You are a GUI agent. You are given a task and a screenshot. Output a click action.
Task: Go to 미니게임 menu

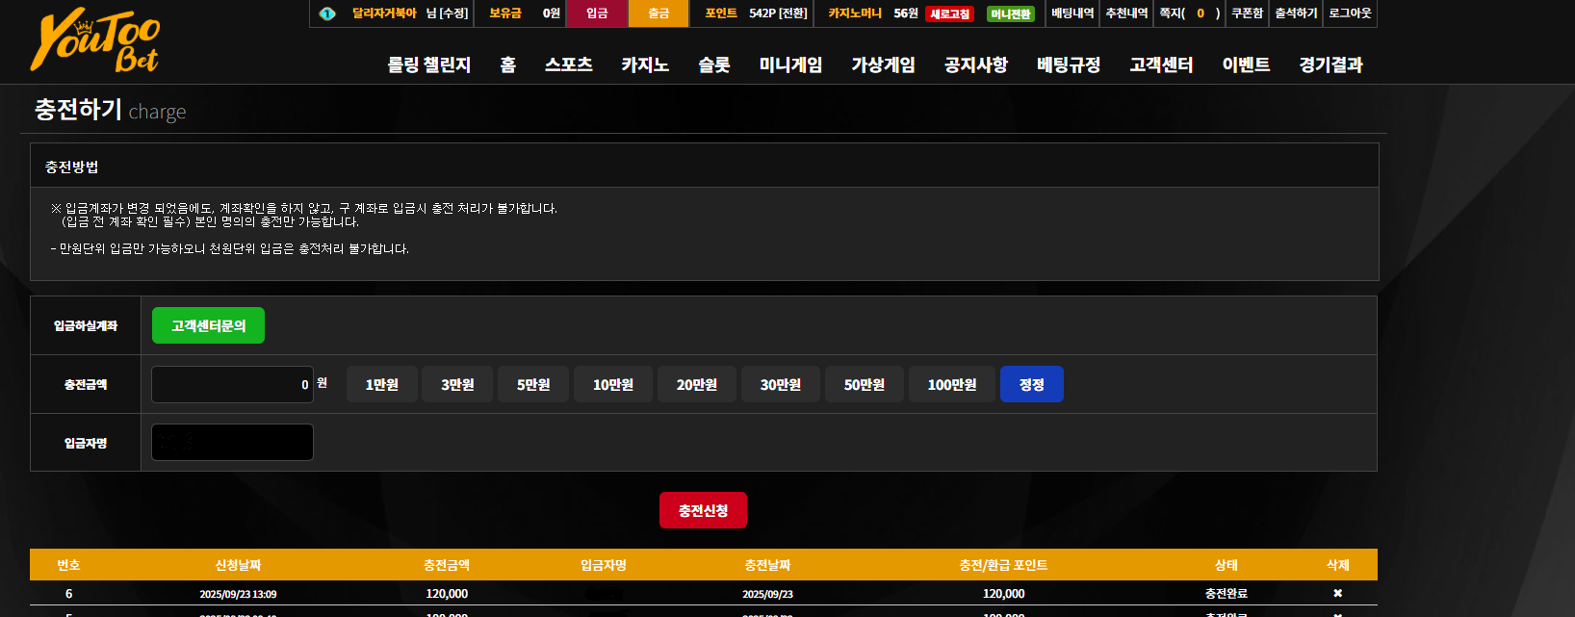[790, 64]
